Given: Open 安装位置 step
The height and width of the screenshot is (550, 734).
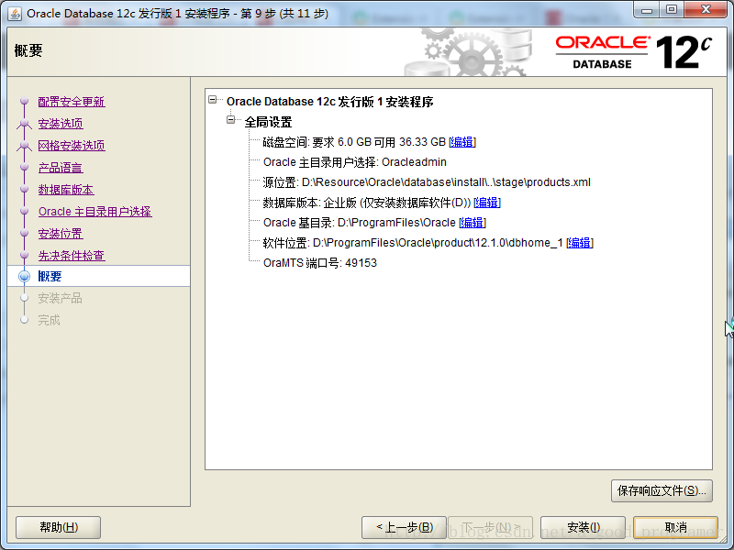Looking at the screenshot, I should 61,234.
